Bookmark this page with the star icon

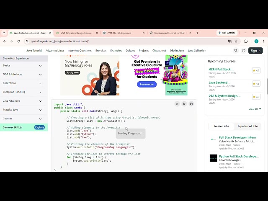[x=236, y=41]
